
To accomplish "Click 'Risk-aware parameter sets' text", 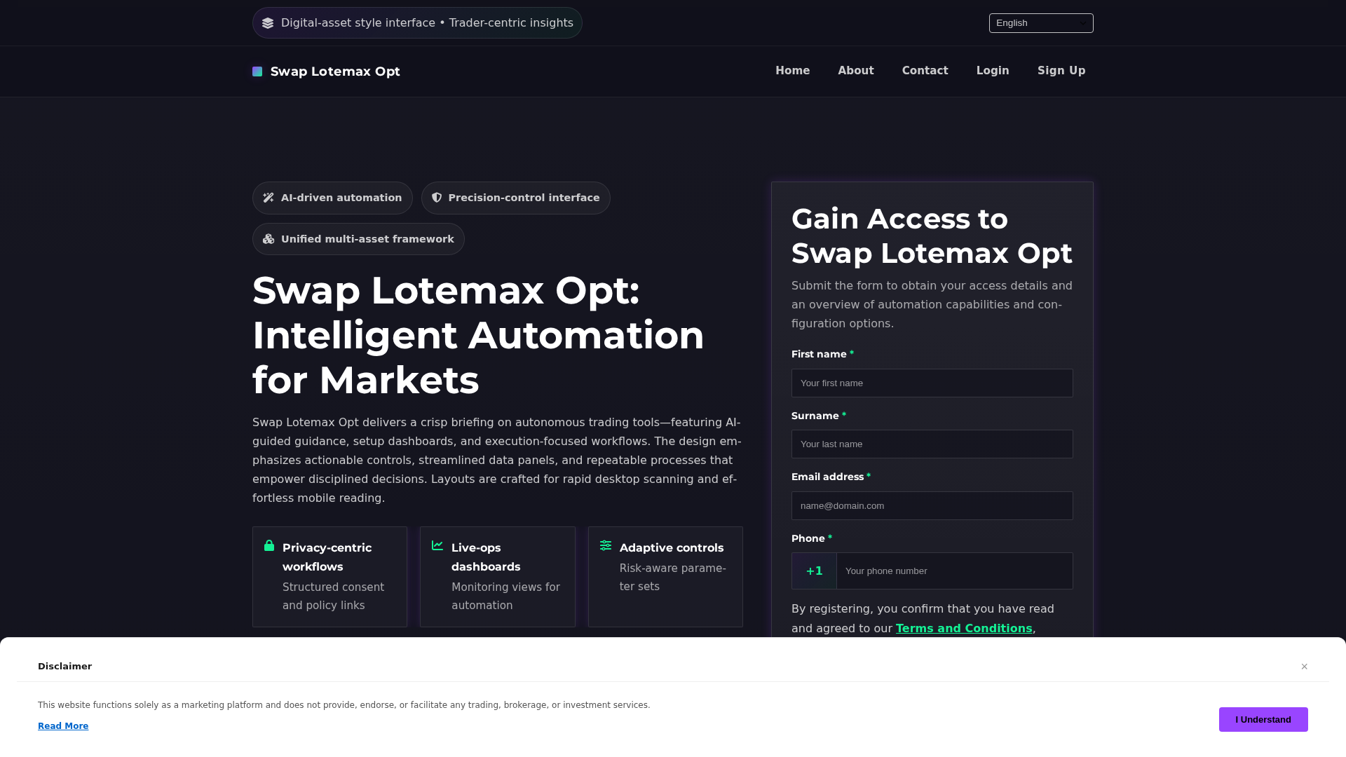I will tap(673, 578).
